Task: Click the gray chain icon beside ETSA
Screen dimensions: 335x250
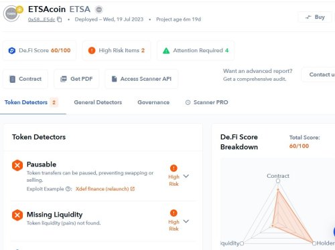Action: click(x=99, y=9)
